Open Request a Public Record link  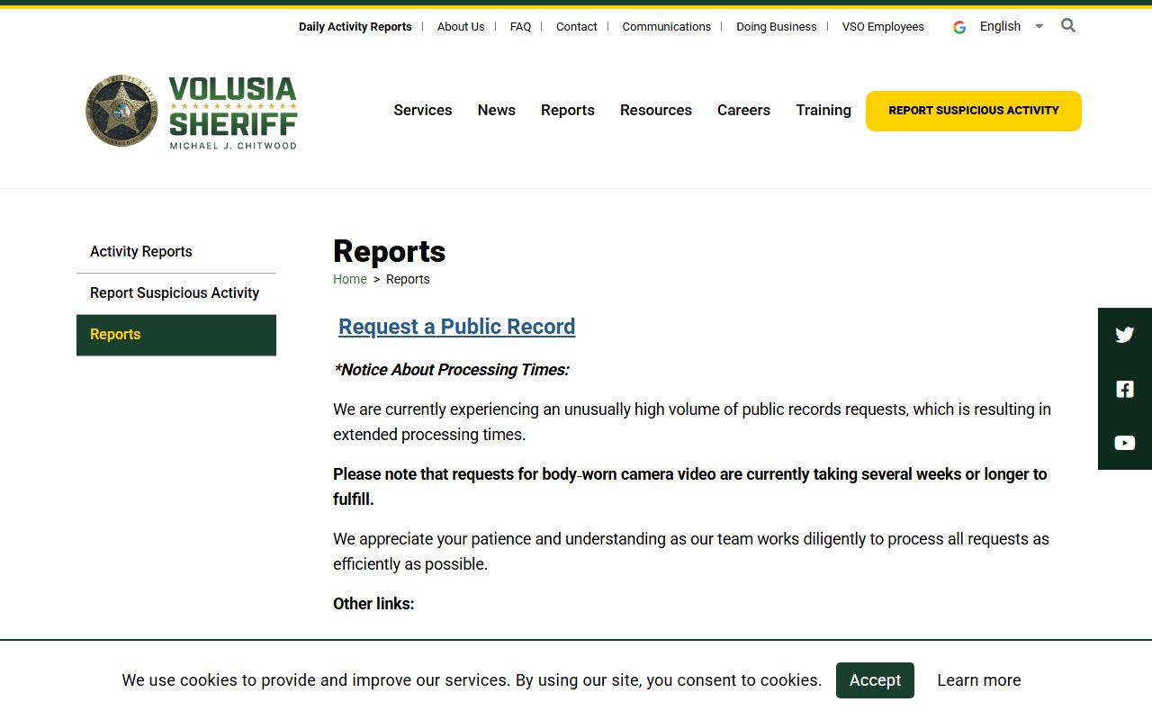coord(457,327)
